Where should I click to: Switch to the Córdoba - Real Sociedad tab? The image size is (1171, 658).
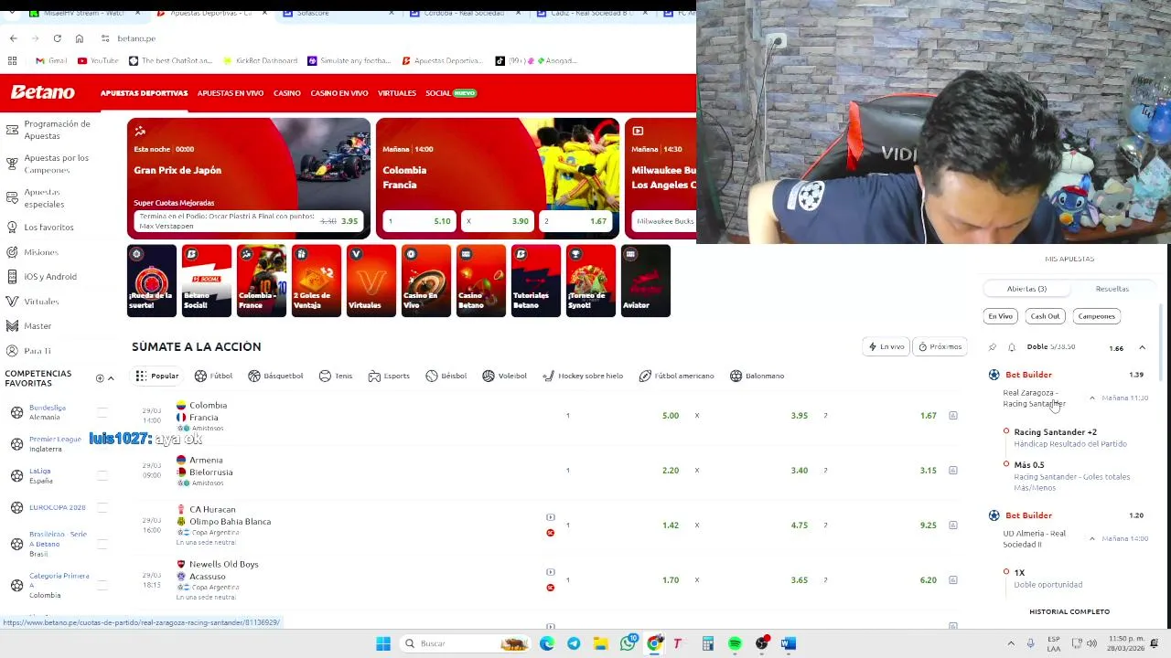(x=457, y=13)
